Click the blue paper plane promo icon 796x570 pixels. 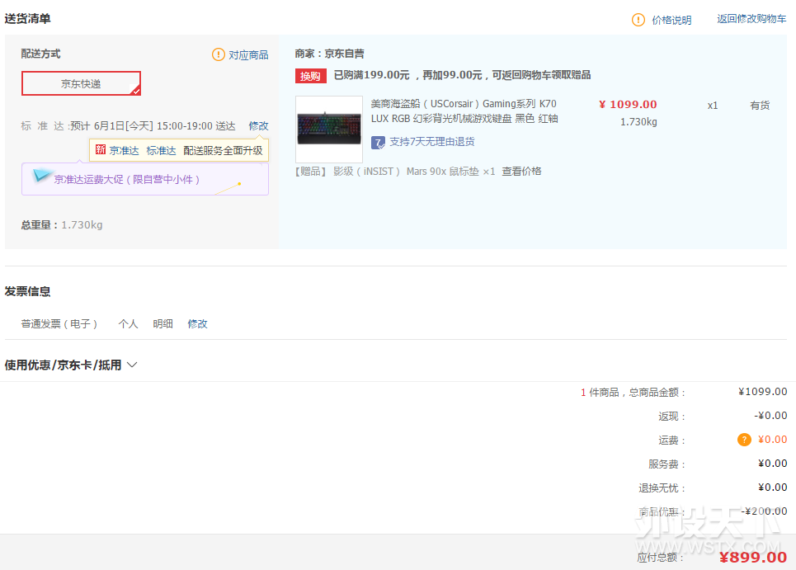pos(42,176)
